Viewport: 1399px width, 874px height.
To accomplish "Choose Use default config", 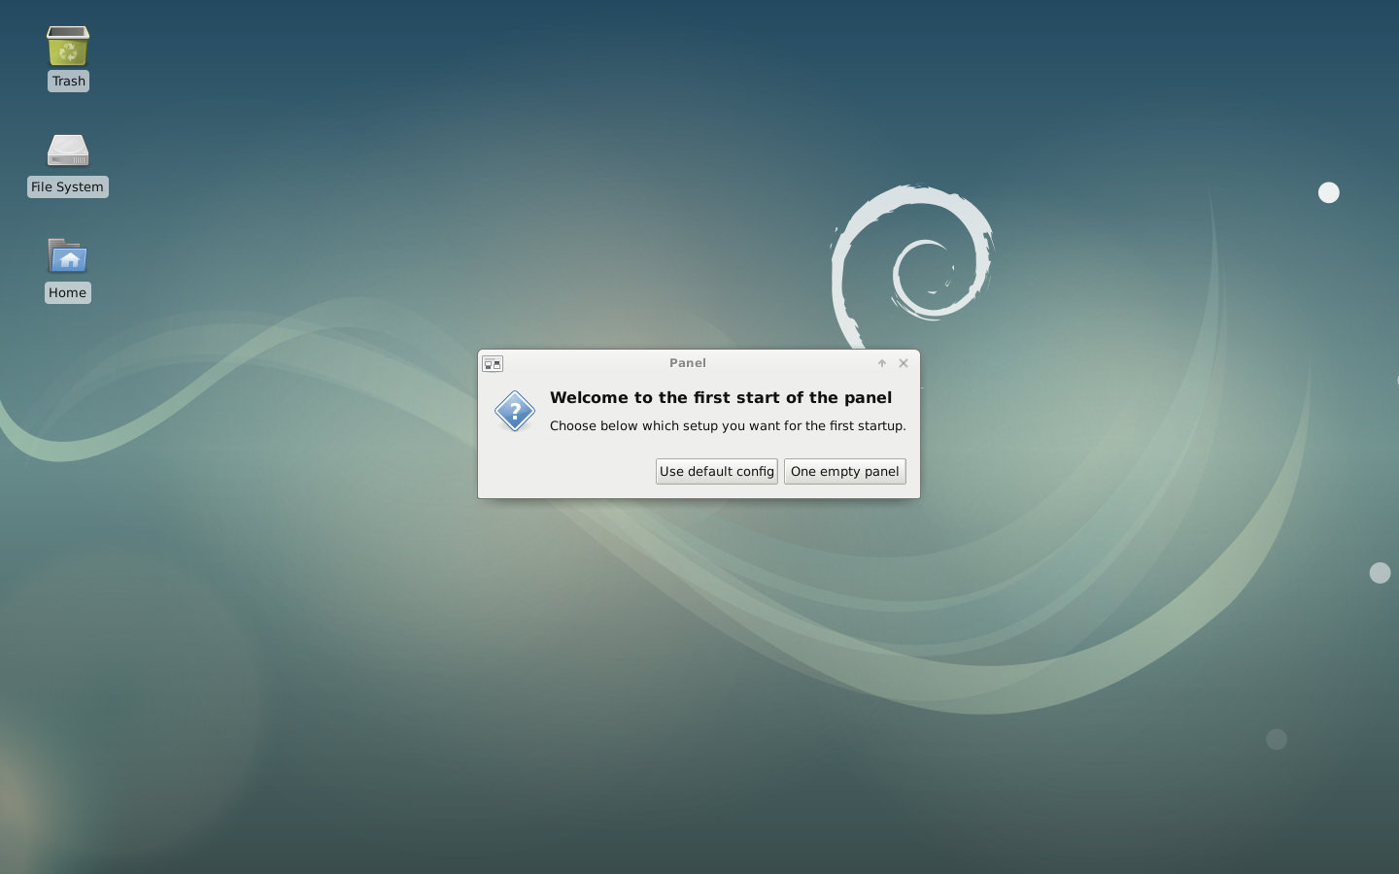I will point(717,472).
